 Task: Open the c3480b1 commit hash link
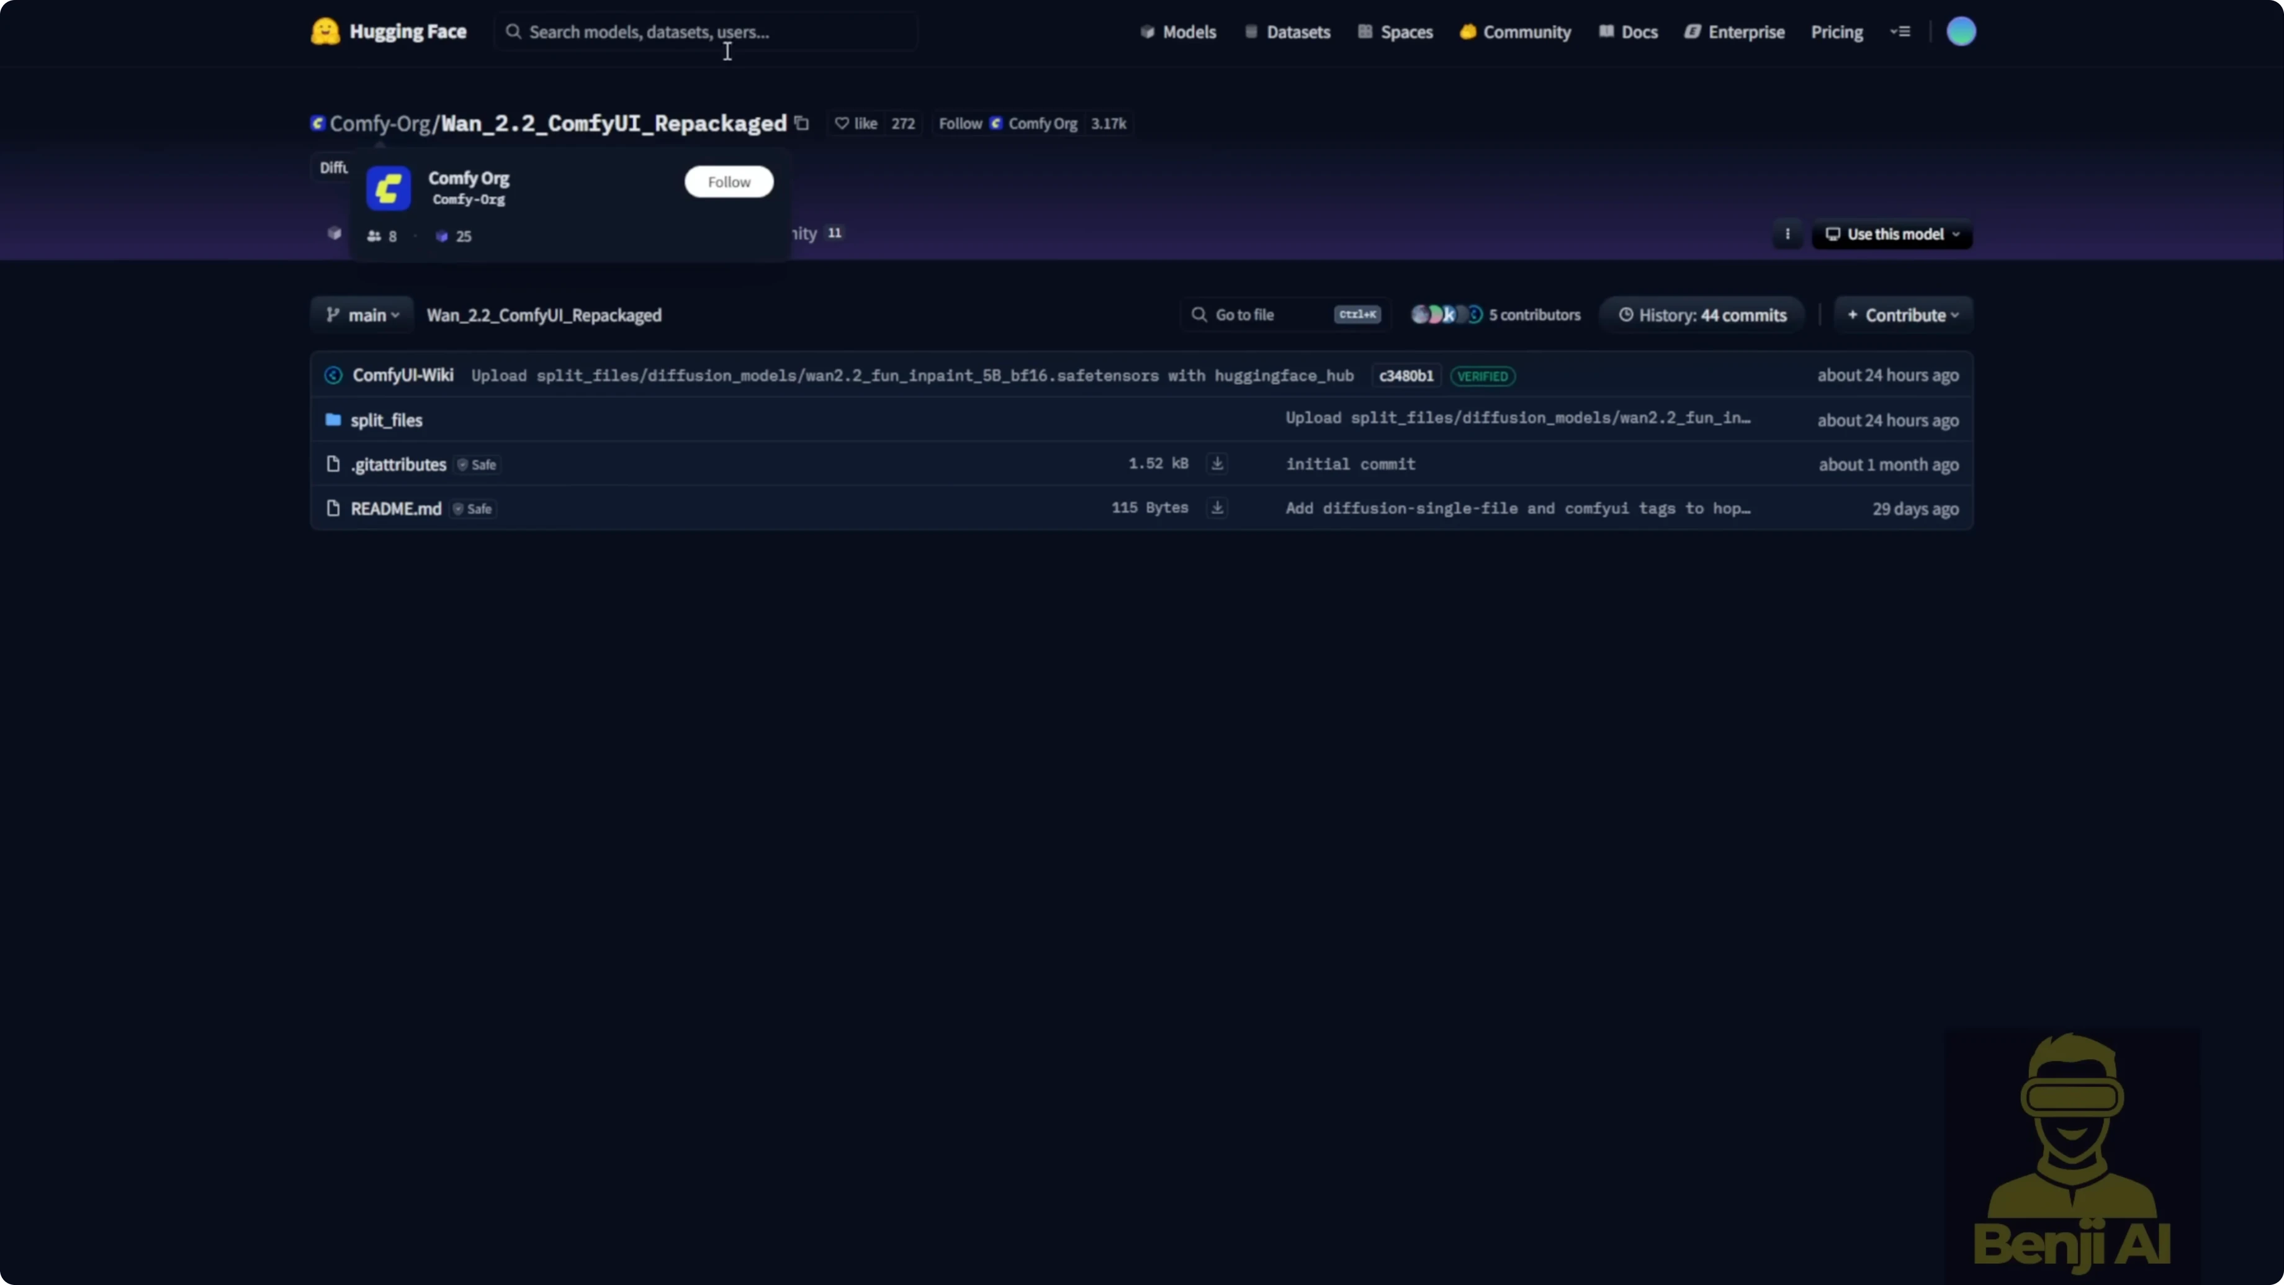pyautogui.click(x=1405, y=376)
